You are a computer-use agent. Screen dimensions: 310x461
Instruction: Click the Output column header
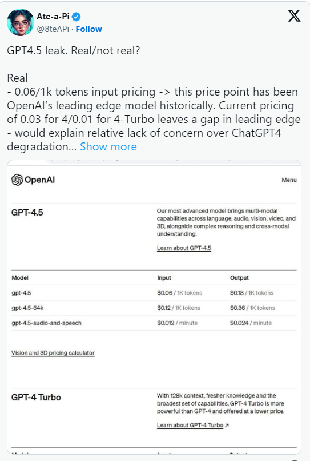click(239, 278)
